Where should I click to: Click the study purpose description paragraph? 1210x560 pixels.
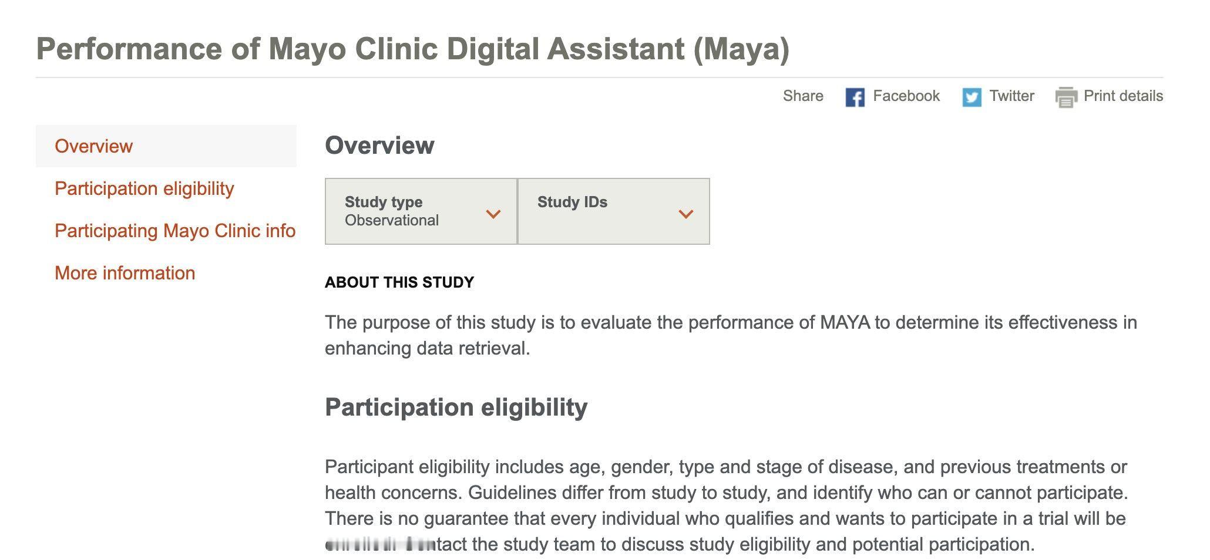731,335
